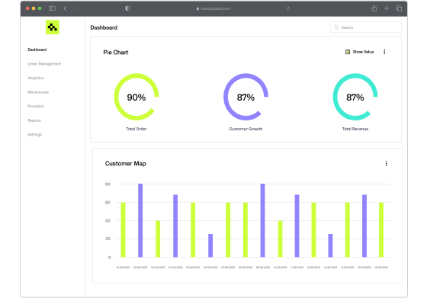Image resolution: width=427 pixels, height=298 pixels.
Task: Open the Customer Map three-dot options menu
Action: (x=386, y=164)
